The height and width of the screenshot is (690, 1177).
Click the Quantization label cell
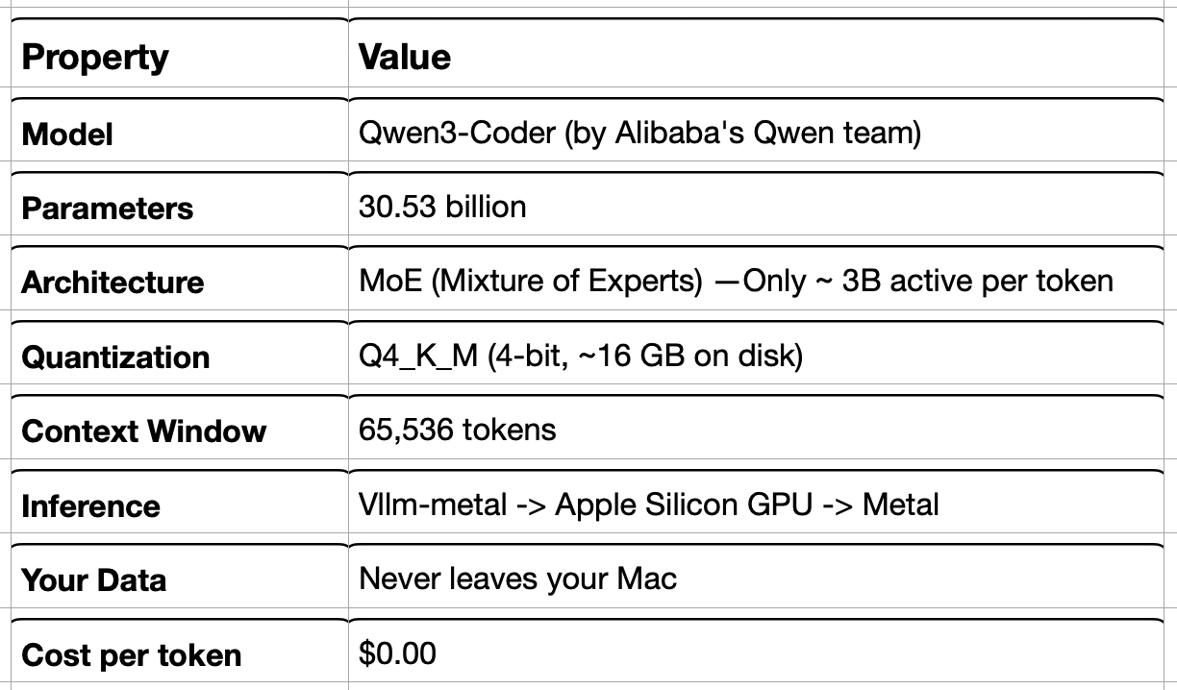tap(180, 357)
